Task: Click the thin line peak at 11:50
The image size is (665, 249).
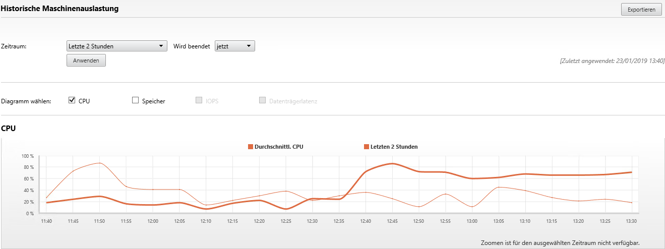Action: coord(100,163)
